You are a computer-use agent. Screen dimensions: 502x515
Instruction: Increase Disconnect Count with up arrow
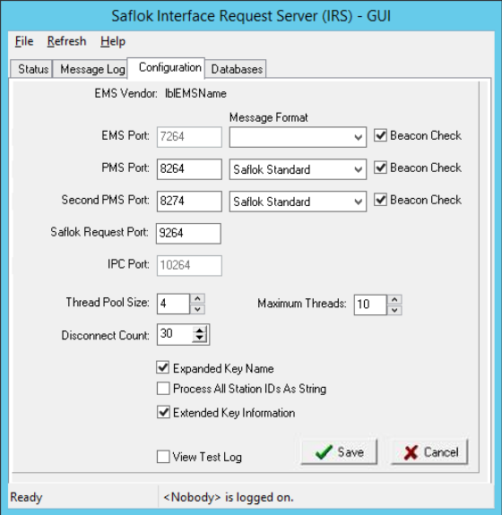200,330
